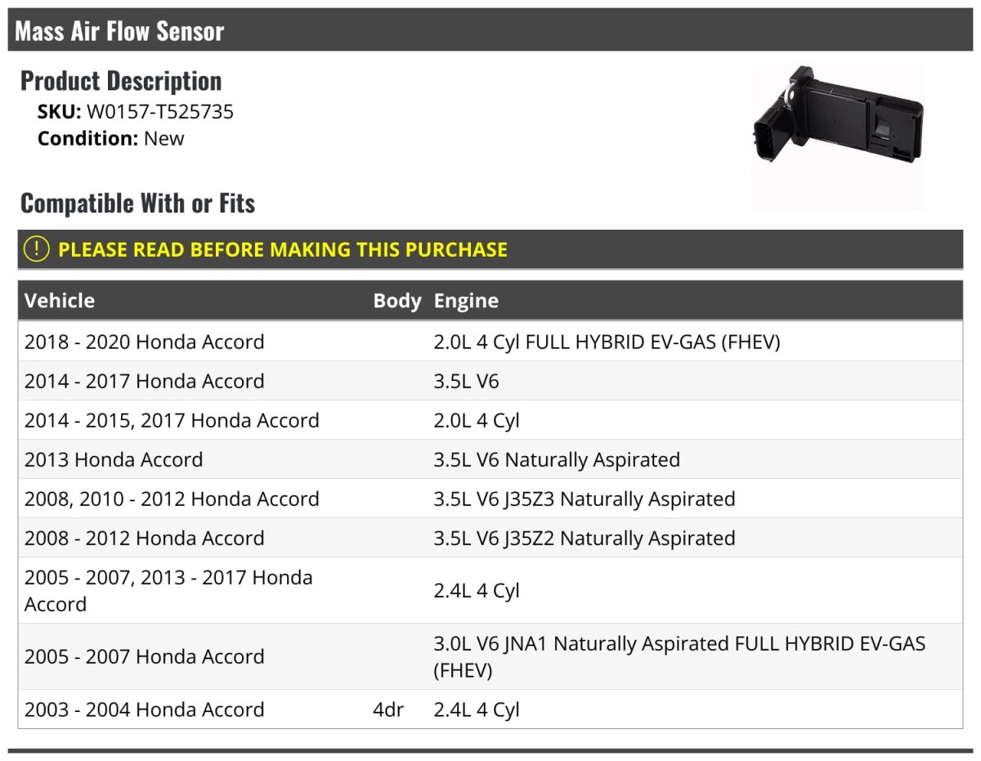
Task: Open the mass air flow sensor product image
Action: [839, 137]
